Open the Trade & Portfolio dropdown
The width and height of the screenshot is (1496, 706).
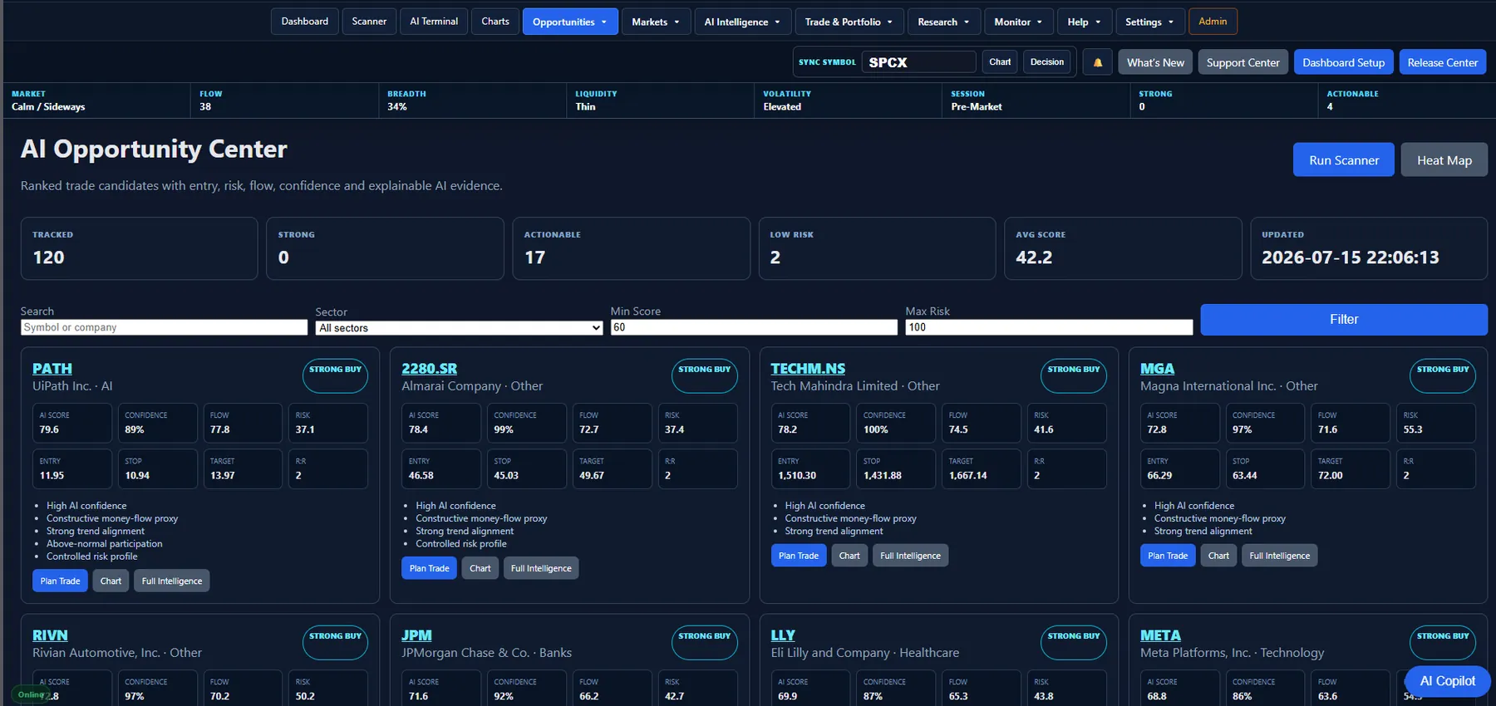849,22
